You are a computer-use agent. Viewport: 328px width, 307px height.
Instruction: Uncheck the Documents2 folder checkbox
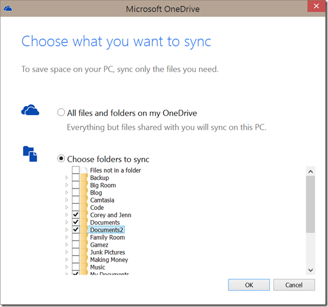[76, 230]
